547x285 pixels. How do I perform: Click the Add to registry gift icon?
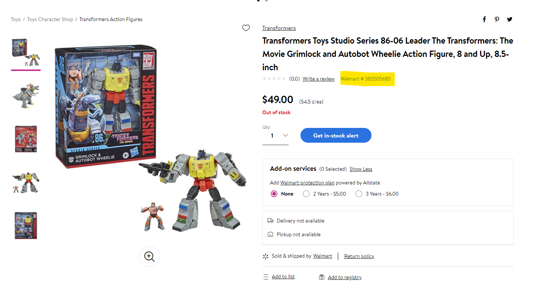322,277
